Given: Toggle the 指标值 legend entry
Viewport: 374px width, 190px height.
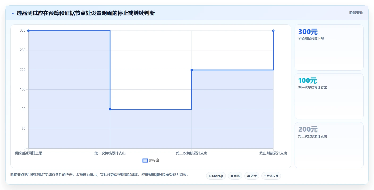Looking at the screenshot, I should click(151, 160).
